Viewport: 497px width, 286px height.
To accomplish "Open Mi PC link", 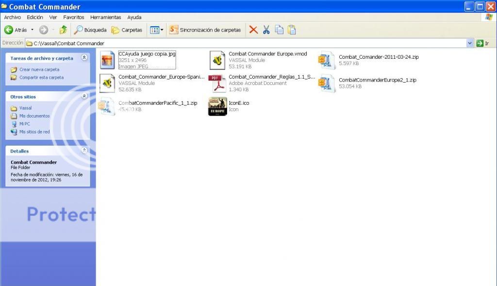I will [x=24, y=124].
